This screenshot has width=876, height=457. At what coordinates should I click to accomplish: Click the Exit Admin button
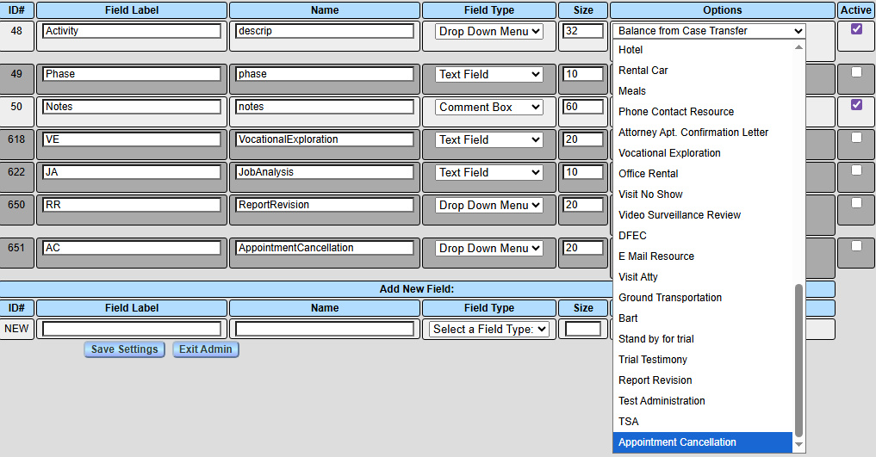coord(206,349)
